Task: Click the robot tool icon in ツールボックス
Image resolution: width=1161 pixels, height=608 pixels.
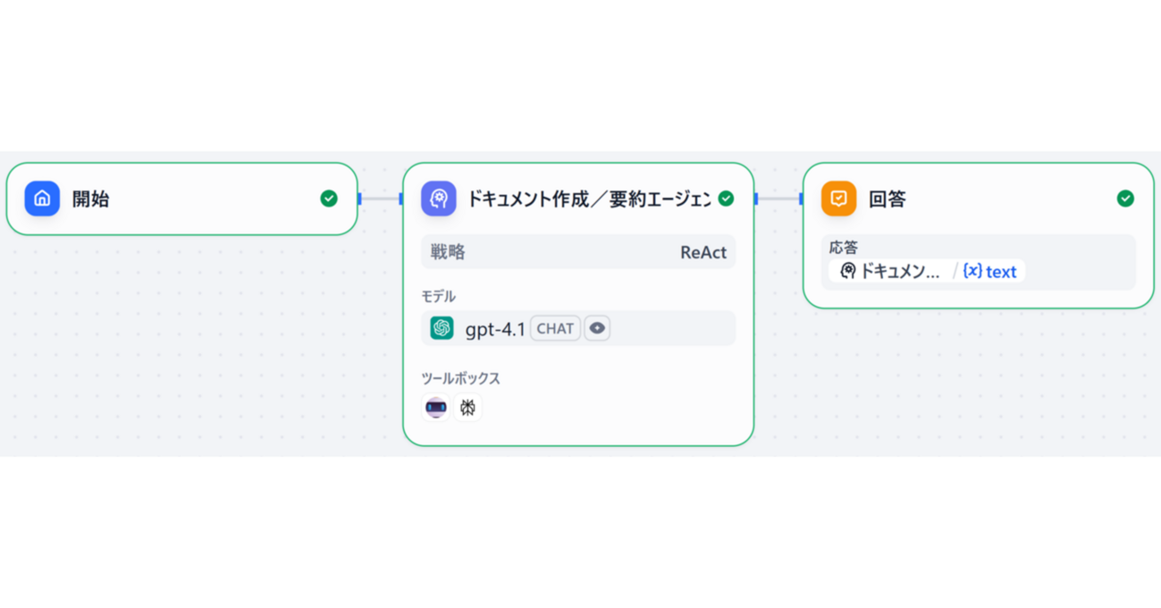Action: click(x=436, y=408)
